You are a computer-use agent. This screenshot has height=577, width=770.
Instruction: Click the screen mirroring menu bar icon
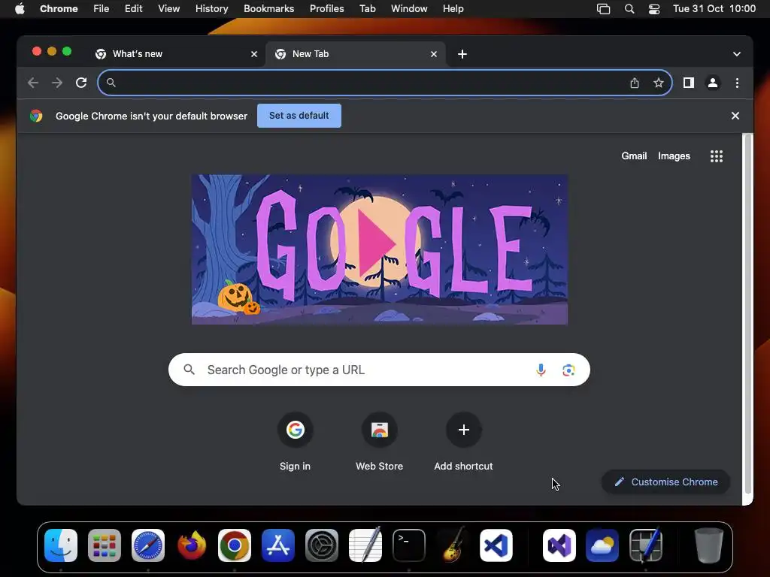[604, 9]
